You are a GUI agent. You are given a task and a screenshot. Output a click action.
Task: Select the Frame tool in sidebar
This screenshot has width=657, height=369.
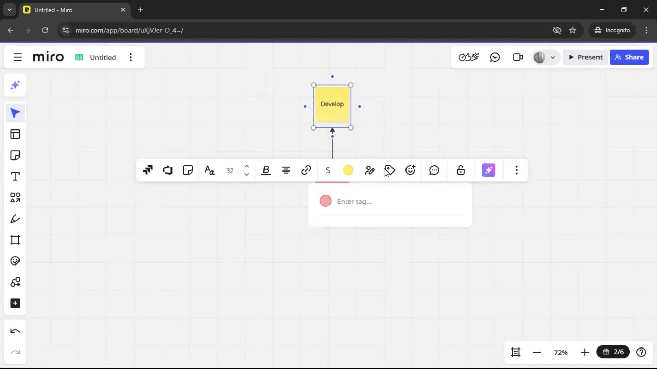15,240
